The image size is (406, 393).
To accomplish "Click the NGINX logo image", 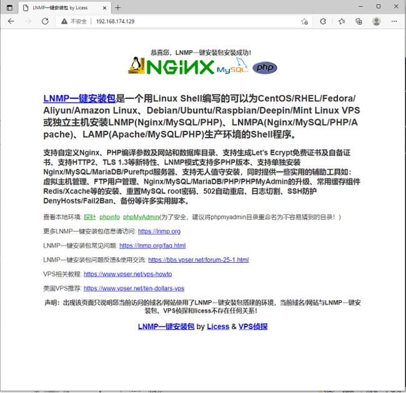I will click(180, 67).
